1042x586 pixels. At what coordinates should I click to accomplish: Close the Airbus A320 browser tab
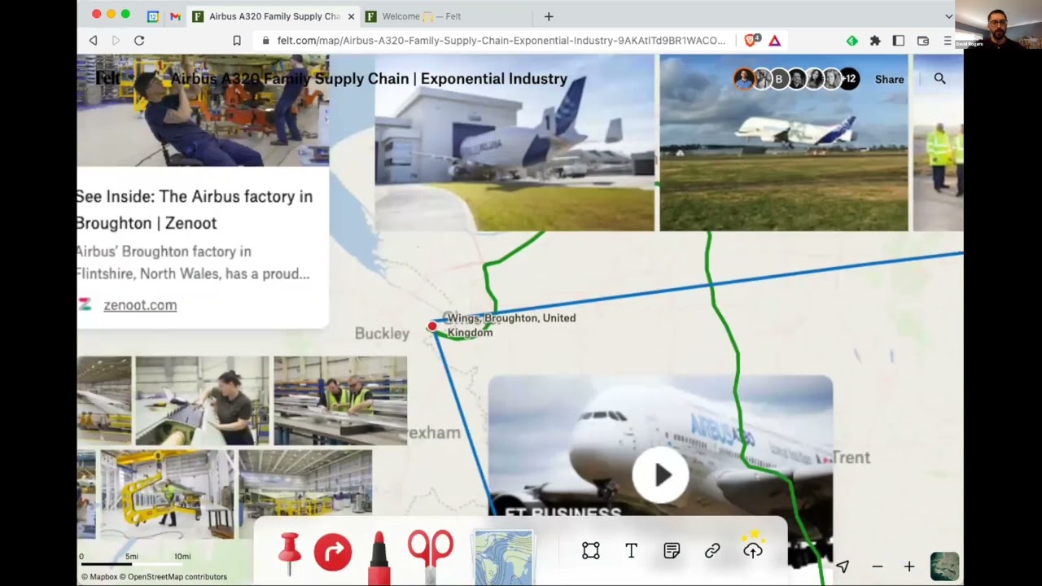click(351, 16)
